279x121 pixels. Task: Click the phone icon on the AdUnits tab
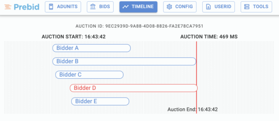(51, 7)
